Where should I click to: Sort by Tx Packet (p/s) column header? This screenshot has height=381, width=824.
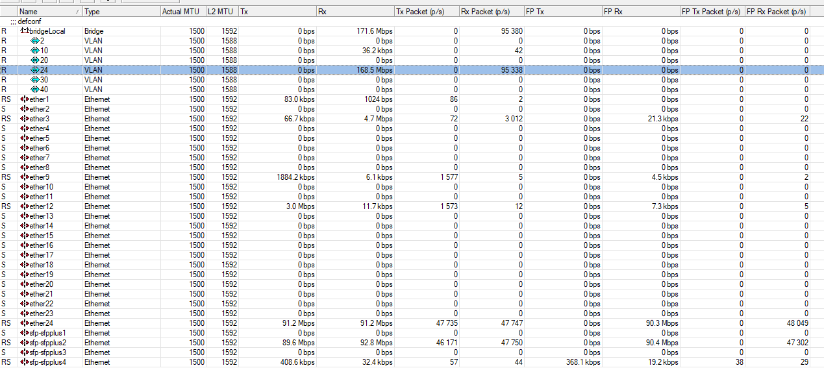427,12
